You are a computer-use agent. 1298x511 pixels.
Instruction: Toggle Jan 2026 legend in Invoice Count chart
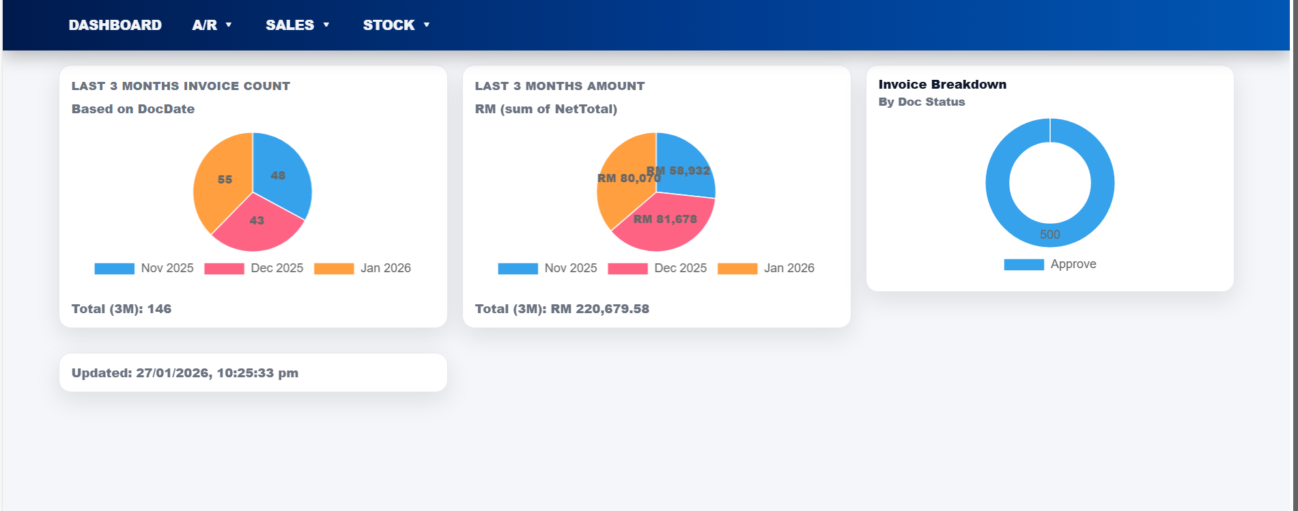(363, 268)
